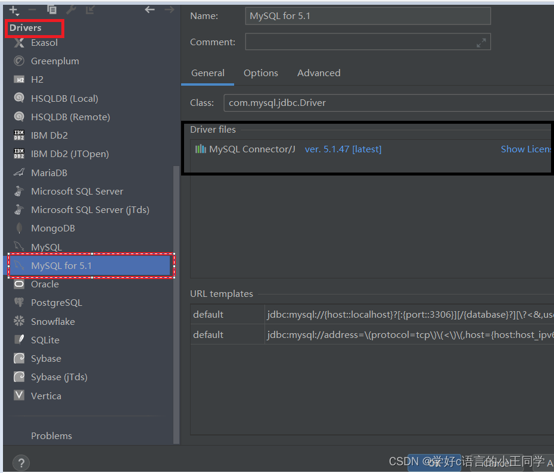Click the jdbc:mysql://{host::localhost} URL template
Viewport: 554px width, 473px height.
point(410,315)
